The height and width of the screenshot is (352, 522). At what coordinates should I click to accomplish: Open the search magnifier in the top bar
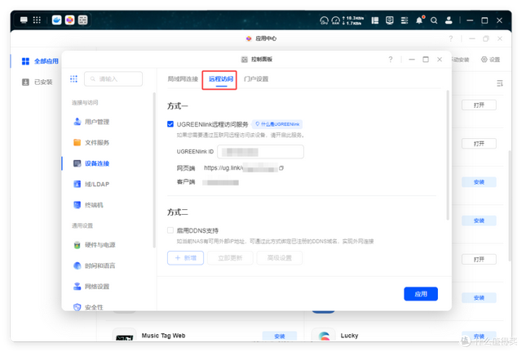click(x=434, y=20)
